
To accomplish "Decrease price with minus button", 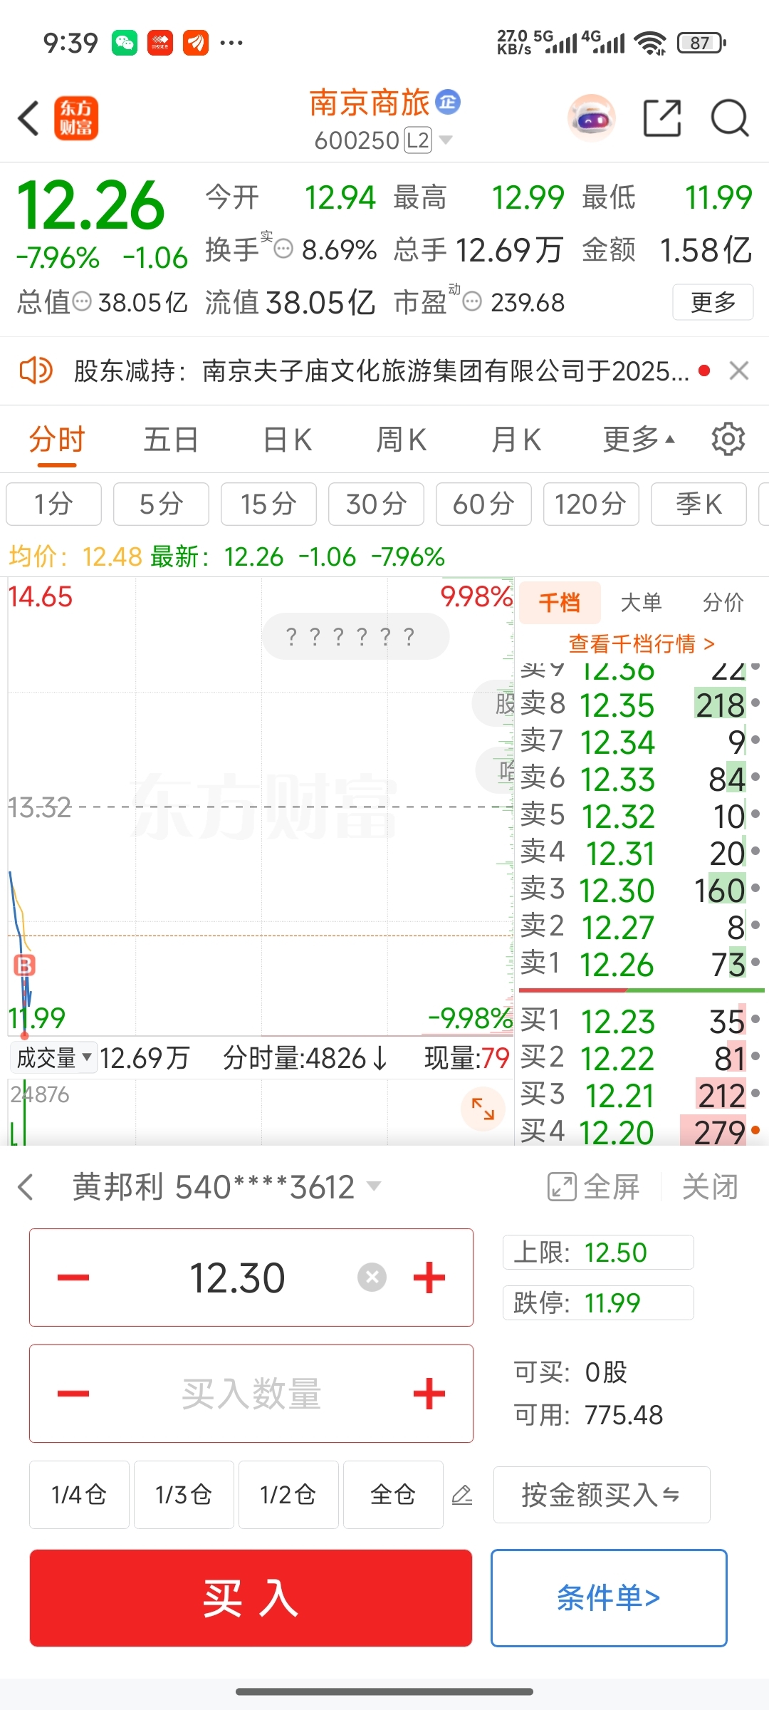I will click(73, 1277).
